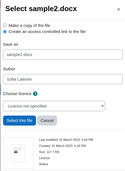Click the Cancel button
Image resolution: width=125 pixels, height=171 pixels.
coord(47,121)
